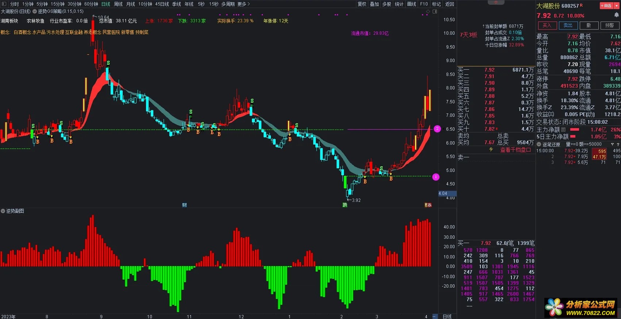
Task: Add stock with +自选 button
Action: pyautogui.click(x=606, y=6)
